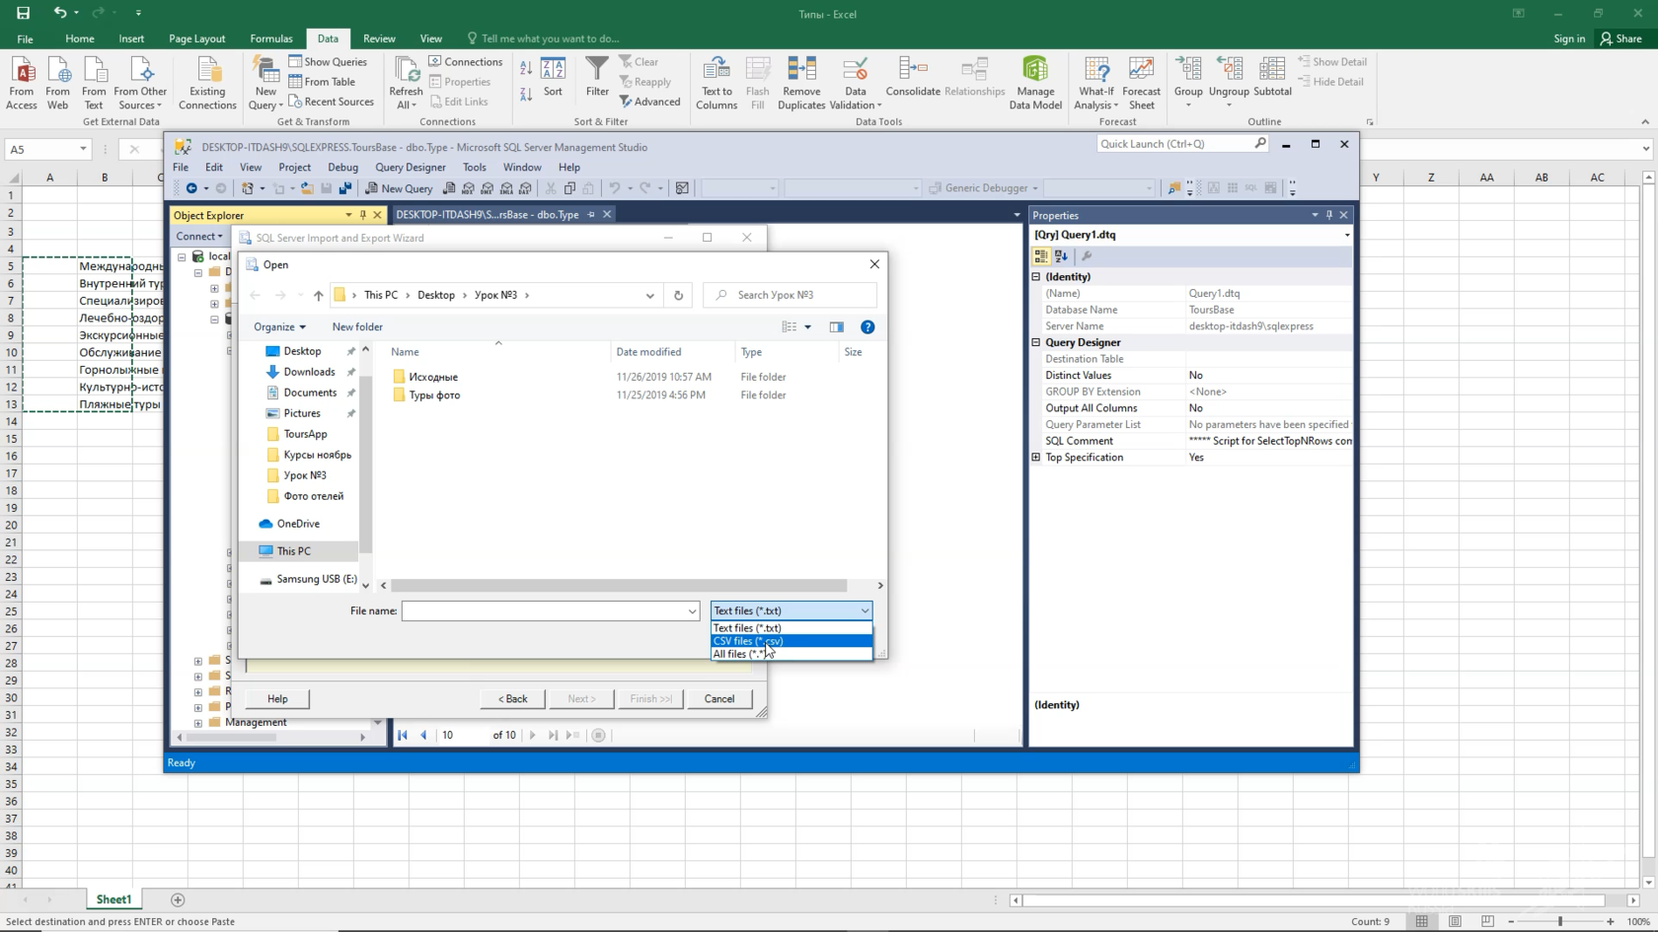
Task: Click From Access in Excel ribbon
Action: pyautogui.click(x=22, y=83)
